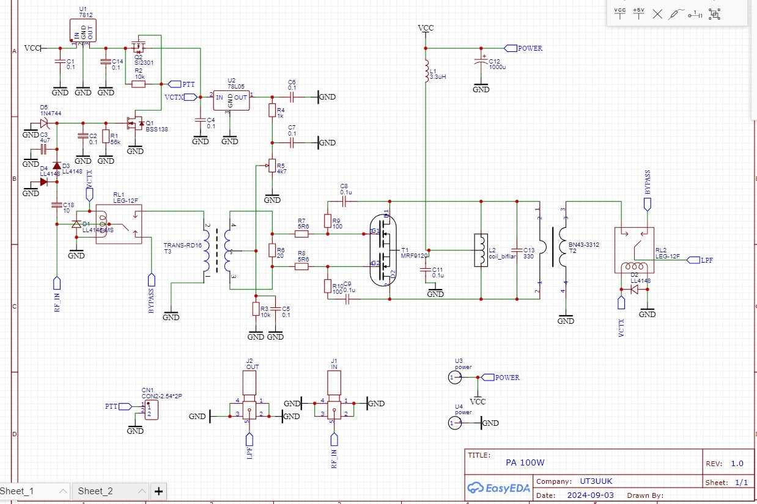757x504 pixels.
Task: Select the PA 100W title text
Action: (x=525, y=462)
